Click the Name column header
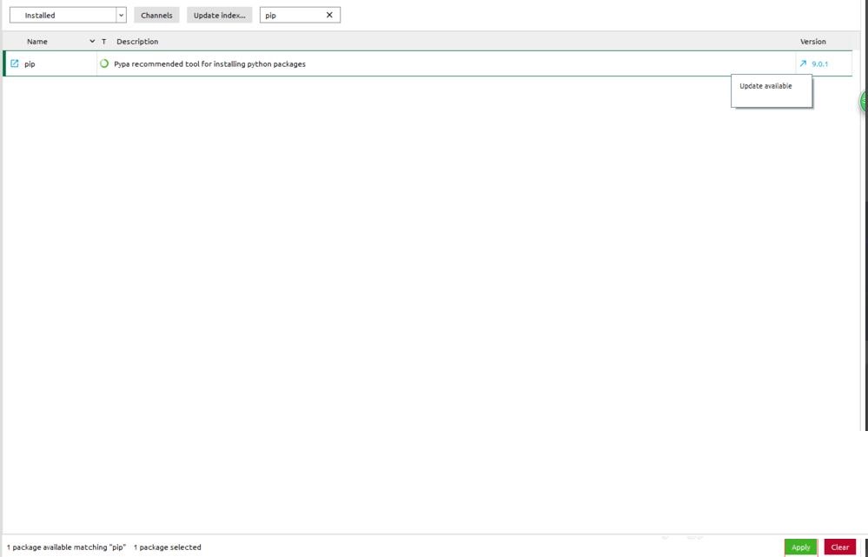The height and width of the screenshot is (557, 868). tap(37, 42)
